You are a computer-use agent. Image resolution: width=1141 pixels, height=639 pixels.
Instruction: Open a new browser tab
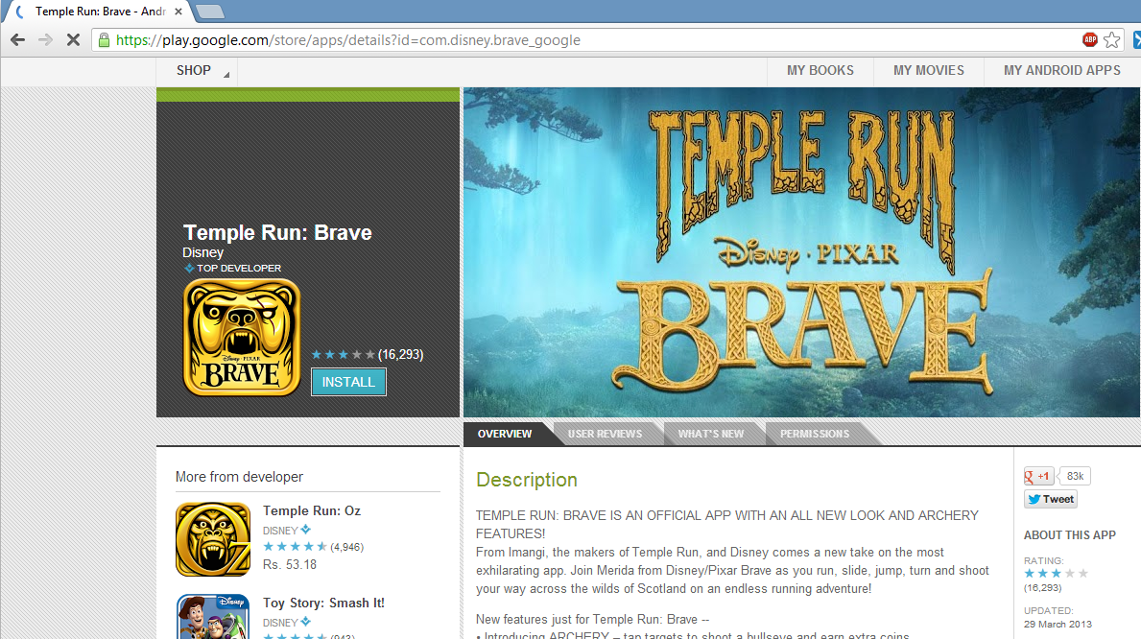210,12
